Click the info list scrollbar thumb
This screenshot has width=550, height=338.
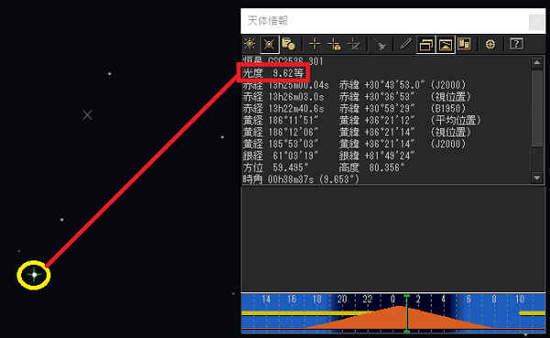537,108
